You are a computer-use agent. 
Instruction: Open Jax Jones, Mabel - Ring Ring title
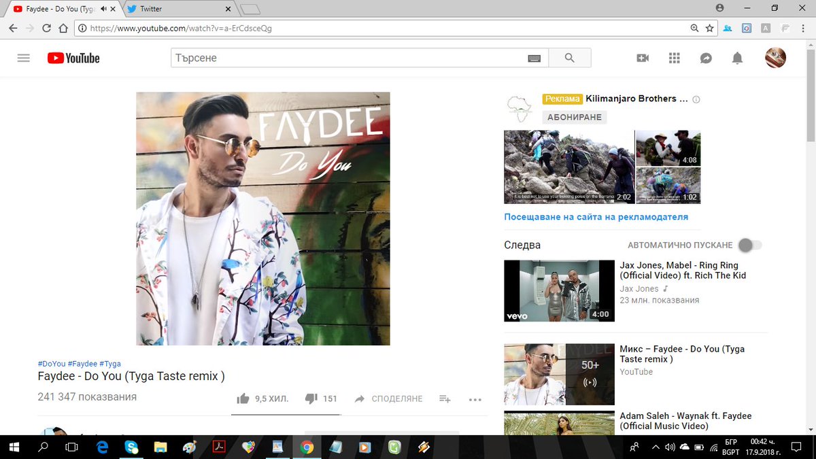tap(683, 271)
